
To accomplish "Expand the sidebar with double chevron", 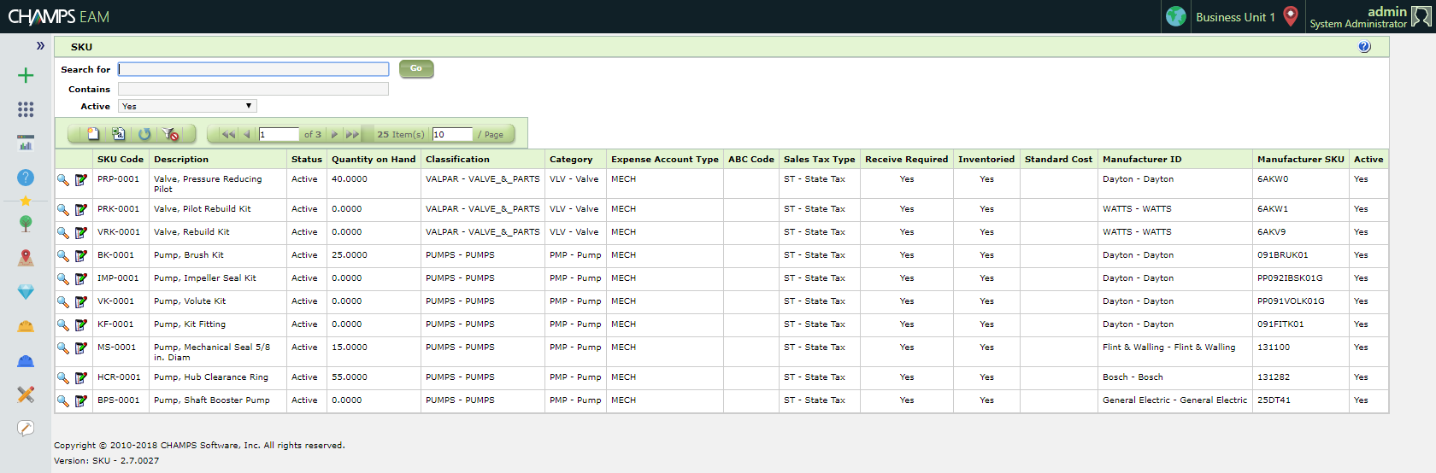I will (x=40, y=46).
